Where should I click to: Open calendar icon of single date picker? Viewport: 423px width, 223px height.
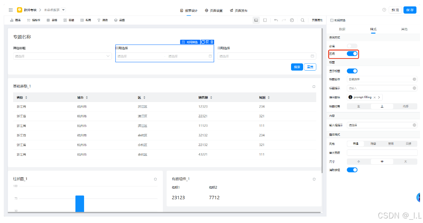tap(312, 56)
